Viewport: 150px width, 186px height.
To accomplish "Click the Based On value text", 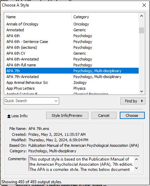I will (x=84, y=145).
